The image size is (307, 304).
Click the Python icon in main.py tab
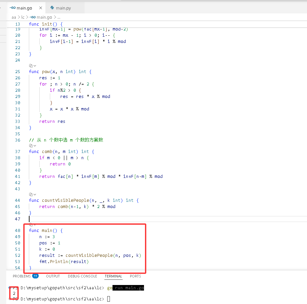(52, 8)
